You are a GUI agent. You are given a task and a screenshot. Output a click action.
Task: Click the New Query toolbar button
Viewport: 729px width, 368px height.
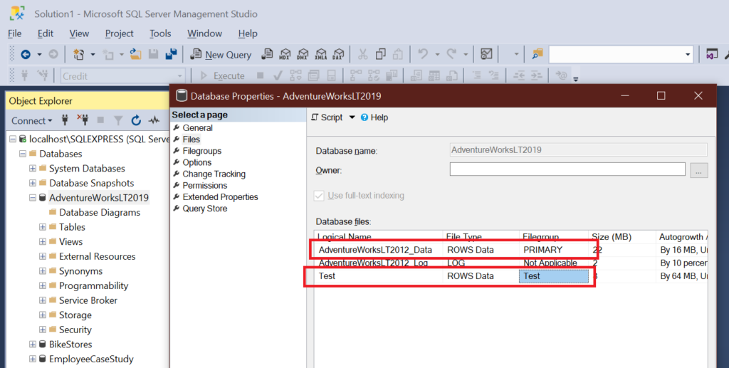tap(221, 55)
